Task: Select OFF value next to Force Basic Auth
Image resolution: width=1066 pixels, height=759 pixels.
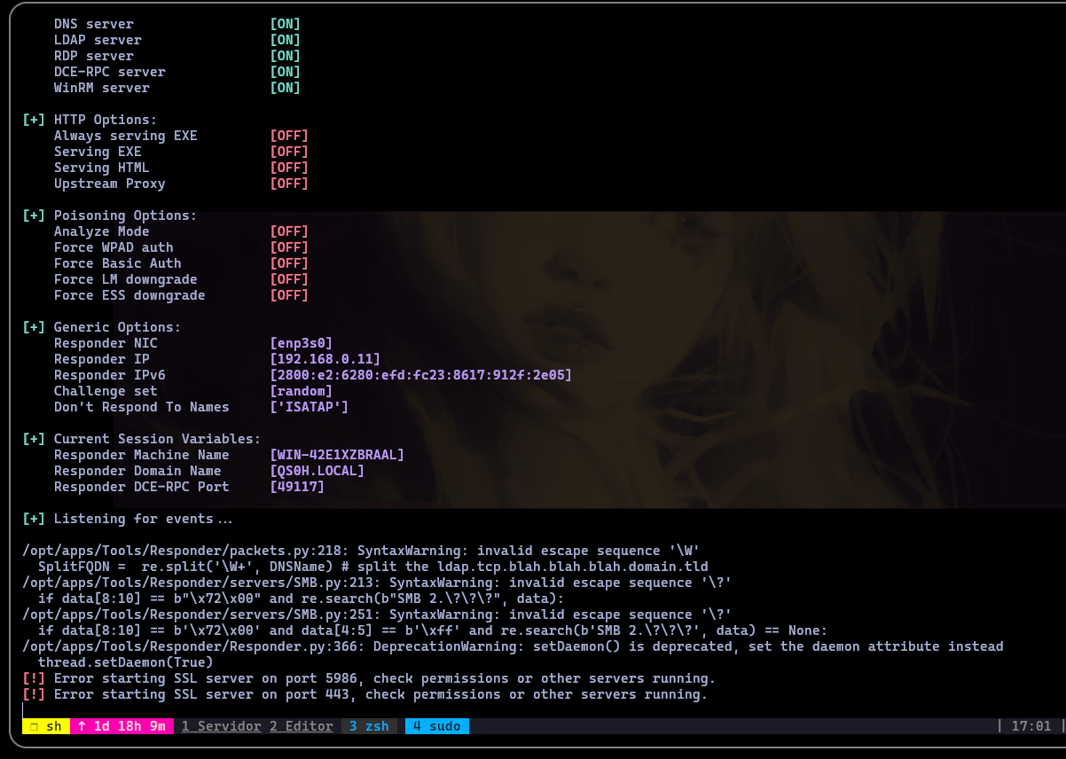Action: click(289, 263)
